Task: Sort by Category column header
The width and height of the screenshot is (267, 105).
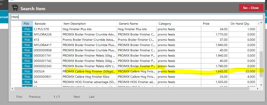Action: [x=165, y=24]
